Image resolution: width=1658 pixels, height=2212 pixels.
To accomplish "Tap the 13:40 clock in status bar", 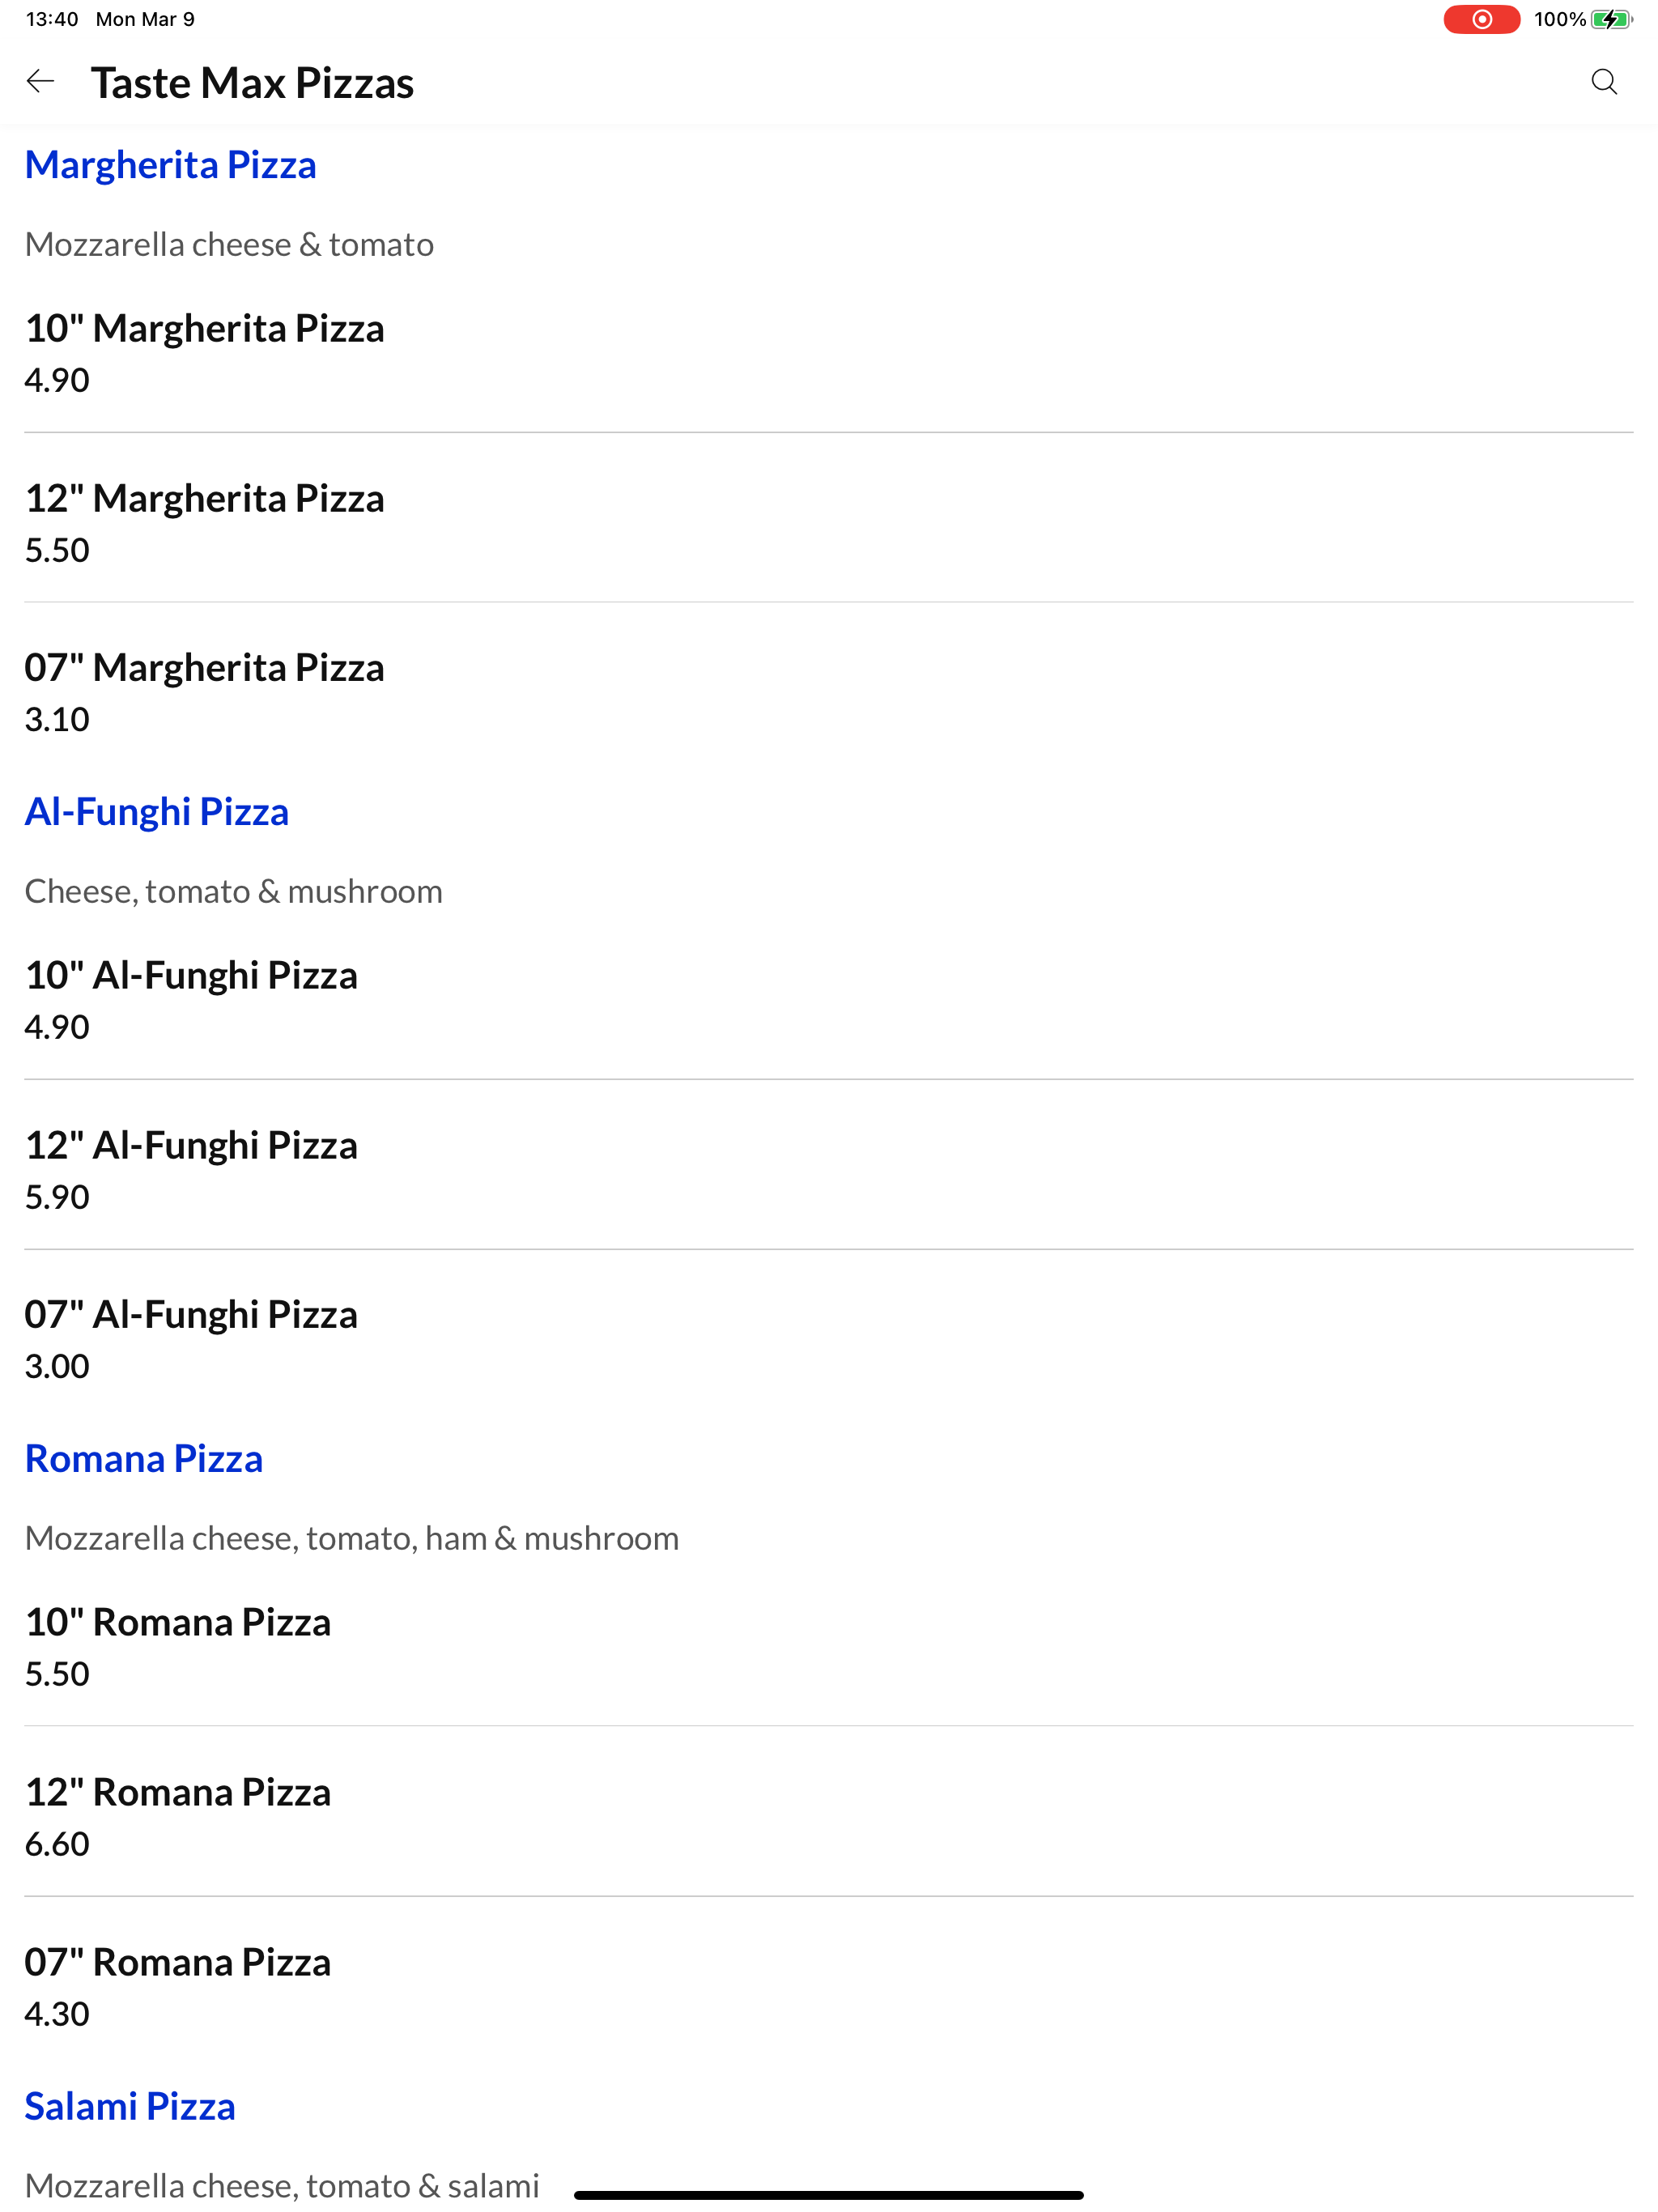I will tap(52, 19).
